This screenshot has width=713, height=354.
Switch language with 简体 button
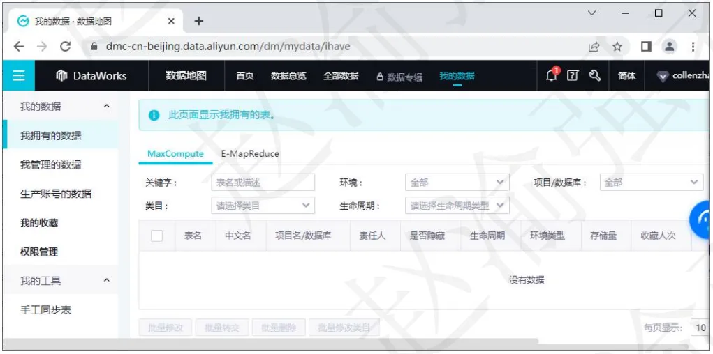(626, 76)
